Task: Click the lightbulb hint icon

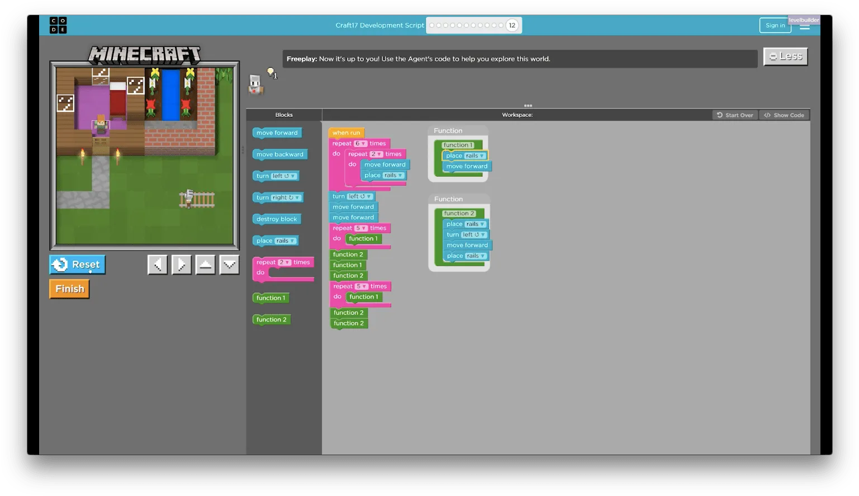Action: click(272, 73)
